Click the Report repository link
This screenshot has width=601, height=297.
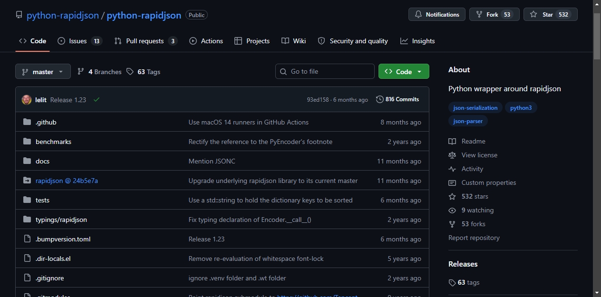pos(474,238)
